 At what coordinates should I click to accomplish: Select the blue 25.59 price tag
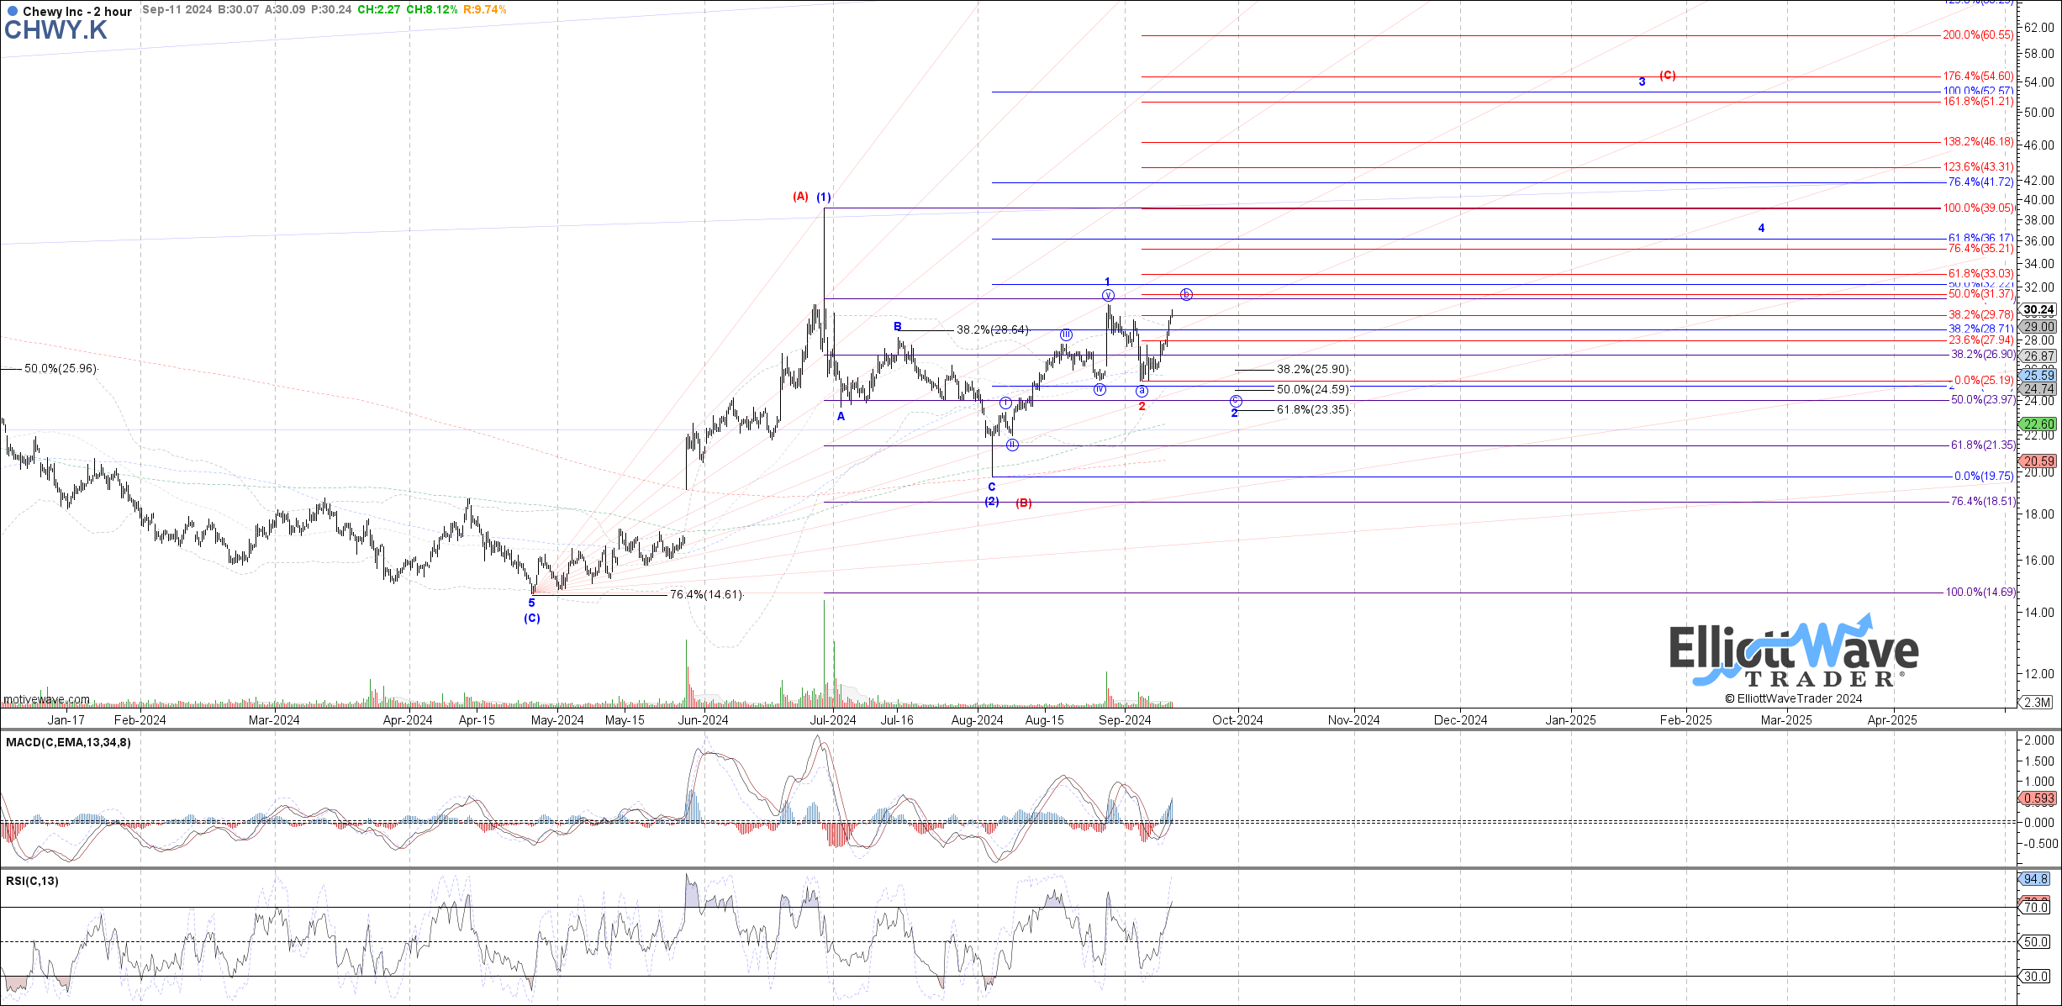[2038, 376]
